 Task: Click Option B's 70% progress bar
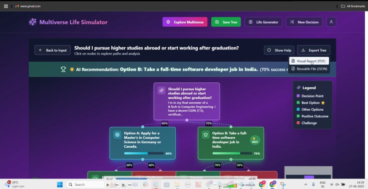(232, 153)
